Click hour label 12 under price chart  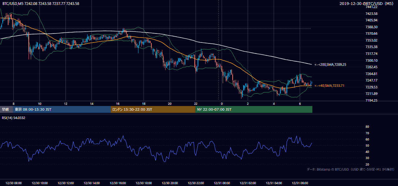[66, 104]
